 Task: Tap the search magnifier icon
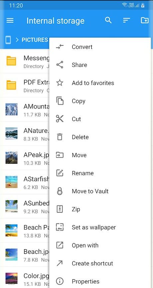pyautogui.click(x=108, y=20)
